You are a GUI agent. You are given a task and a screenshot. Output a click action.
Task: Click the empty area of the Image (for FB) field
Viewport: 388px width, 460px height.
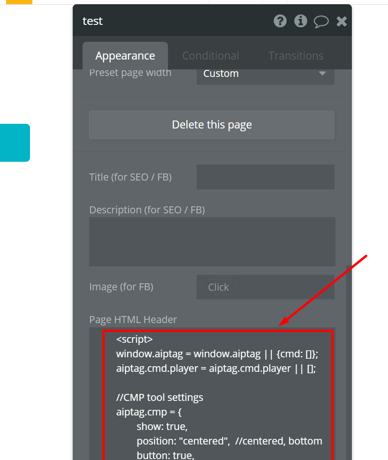click(x=285, y=287)
